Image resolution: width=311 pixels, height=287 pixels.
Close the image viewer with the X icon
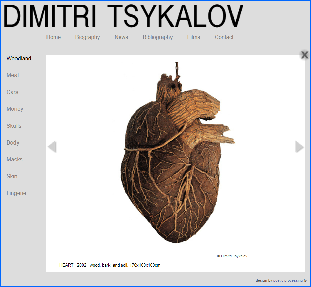coord(305,55)
